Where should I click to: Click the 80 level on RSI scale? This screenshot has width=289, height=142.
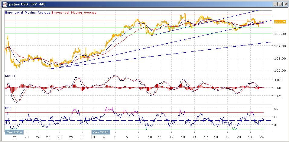[x=277, y=109]
